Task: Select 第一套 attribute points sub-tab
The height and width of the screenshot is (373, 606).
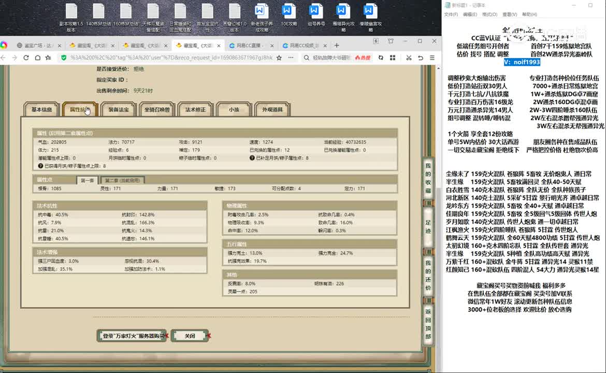Action: tap(88, 180)
